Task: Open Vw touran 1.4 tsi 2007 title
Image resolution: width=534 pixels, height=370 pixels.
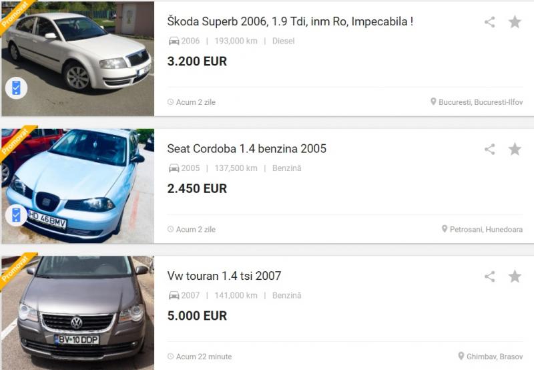Action: [x=224, y=276]
